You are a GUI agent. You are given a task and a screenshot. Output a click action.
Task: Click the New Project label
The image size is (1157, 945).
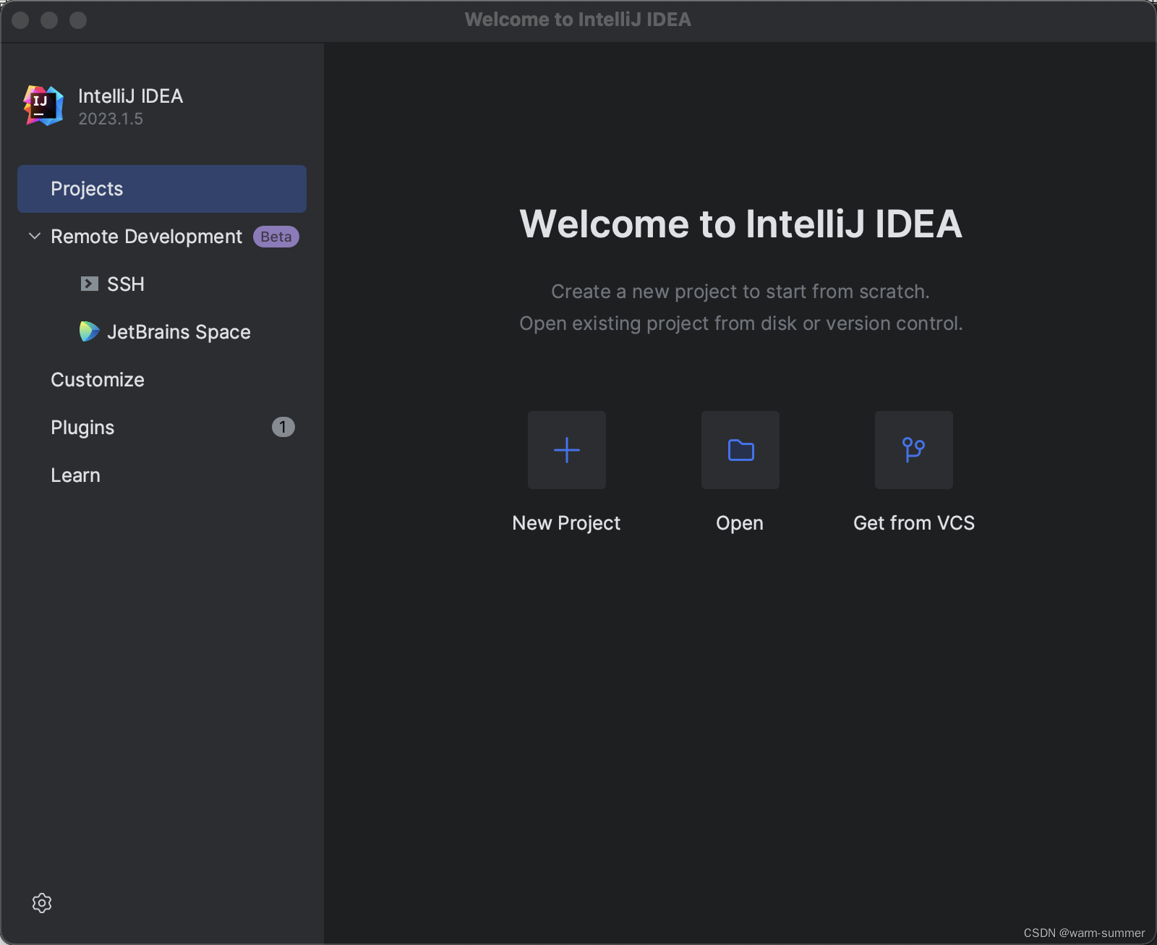[x=566, y=523]
